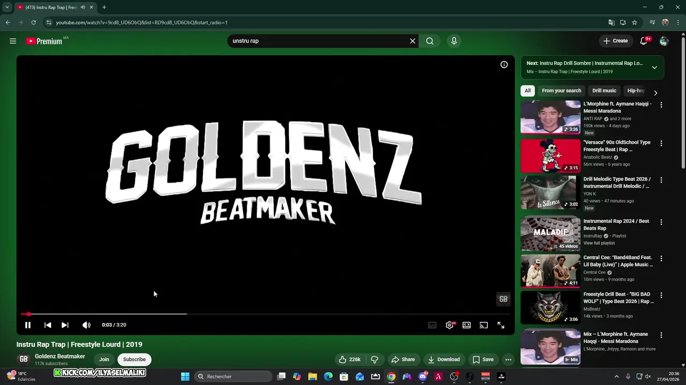Expand the Next mix playlist panel

coord(654,67)
